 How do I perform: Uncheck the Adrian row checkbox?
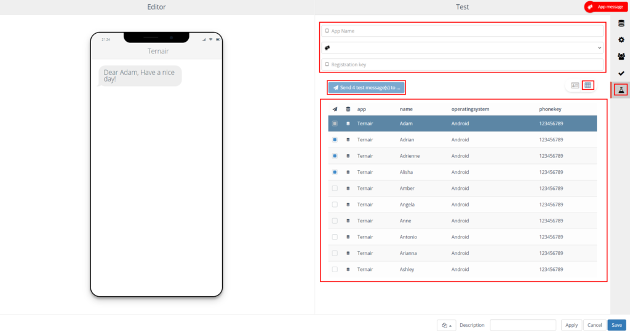point(335,139)
